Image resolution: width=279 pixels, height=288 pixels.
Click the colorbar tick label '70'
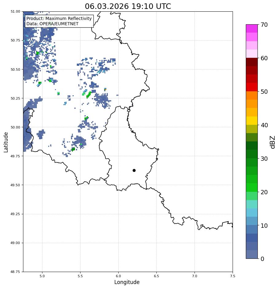pos(264,25)
